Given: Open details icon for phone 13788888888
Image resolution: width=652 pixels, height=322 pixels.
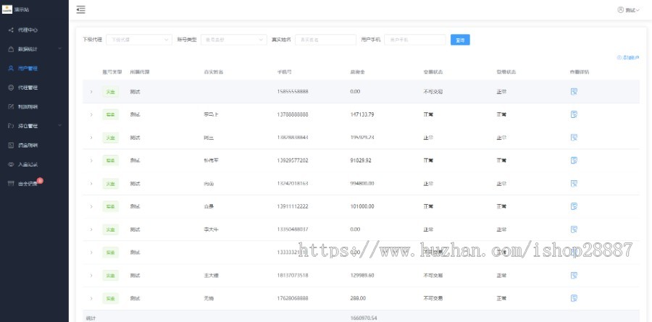Looking at the screenshot, I should (574, 114).
